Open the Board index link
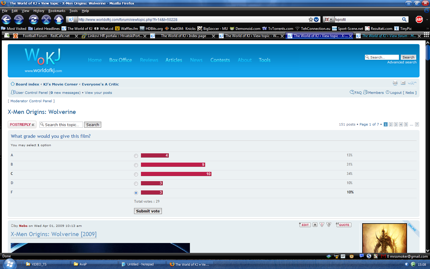 (x=27, y=84)
